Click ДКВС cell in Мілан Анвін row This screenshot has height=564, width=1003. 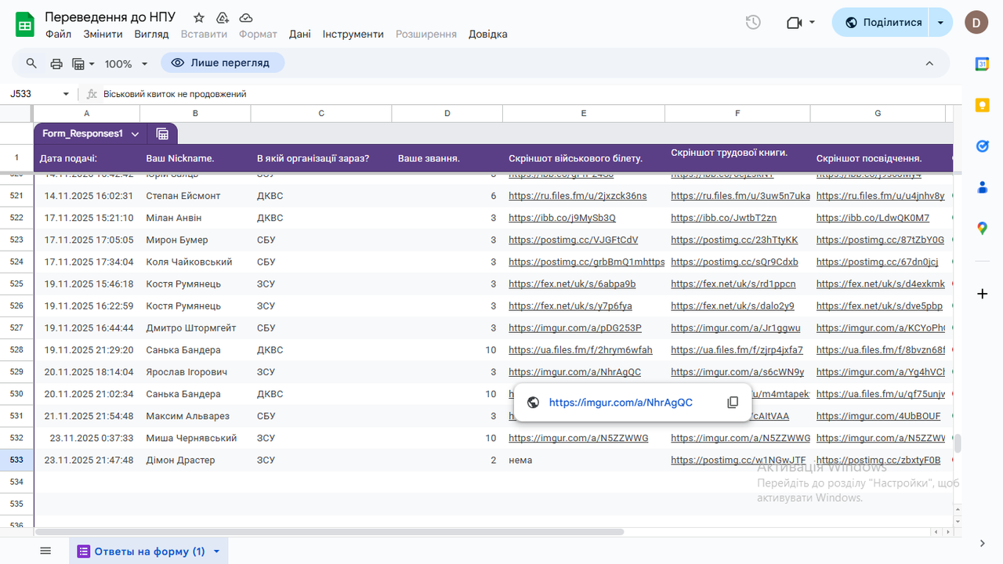point(321,218)
